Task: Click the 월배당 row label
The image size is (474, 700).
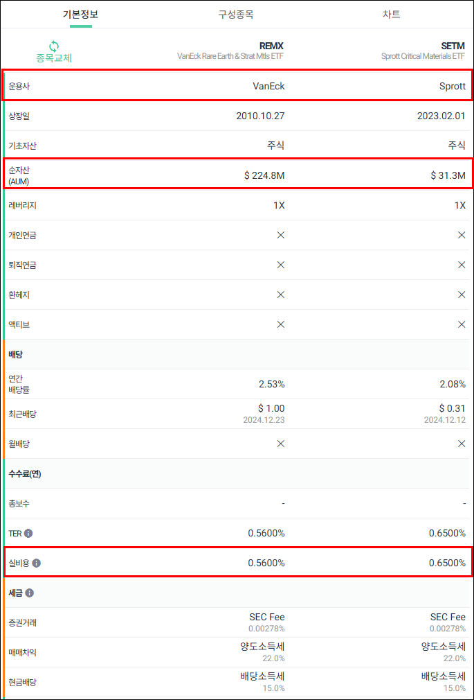Action: [x=19, y=444]
